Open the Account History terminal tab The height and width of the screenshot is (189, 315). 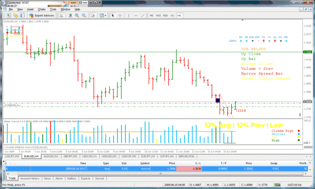click(30, 178)
